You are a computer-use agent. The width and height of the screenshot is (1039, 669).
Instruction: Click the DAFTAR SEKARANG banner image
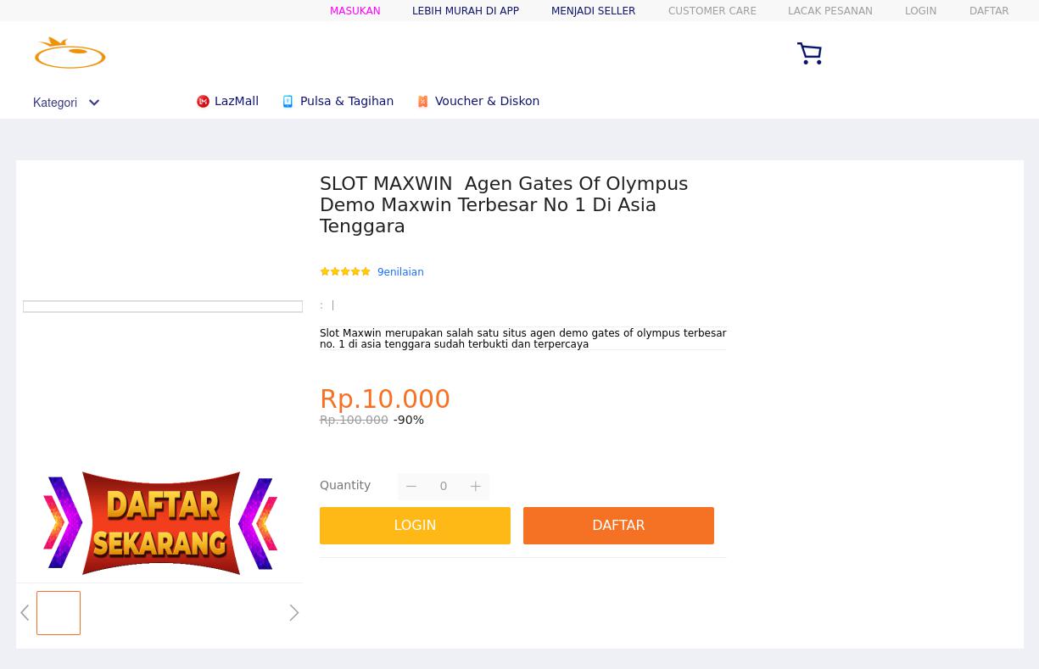(160, 523)
